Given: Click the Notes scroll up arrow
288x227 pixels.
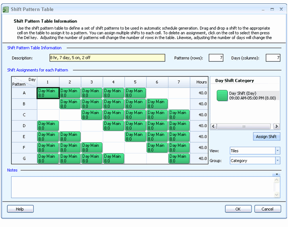Looking at the screenshot, I should coord(276,180).
